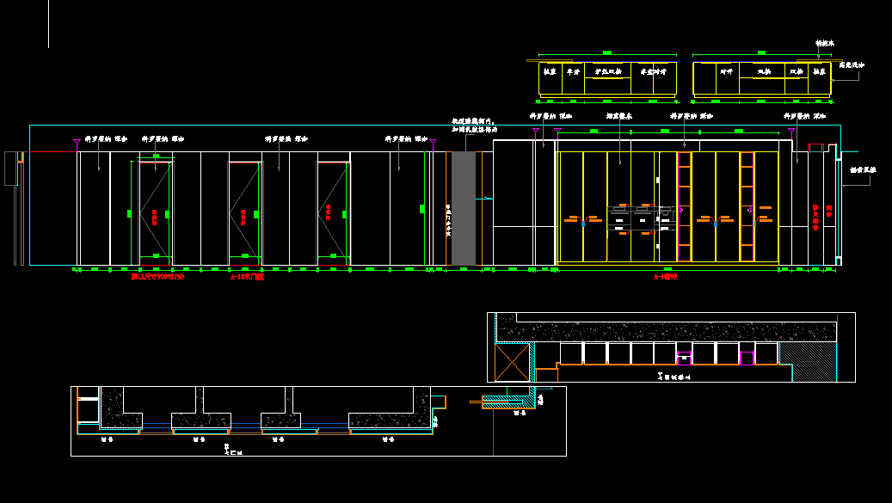Screen dimensions: 892x503
Task: Select the right pink open-shelf column in cabinet
Action: point(747,206)
